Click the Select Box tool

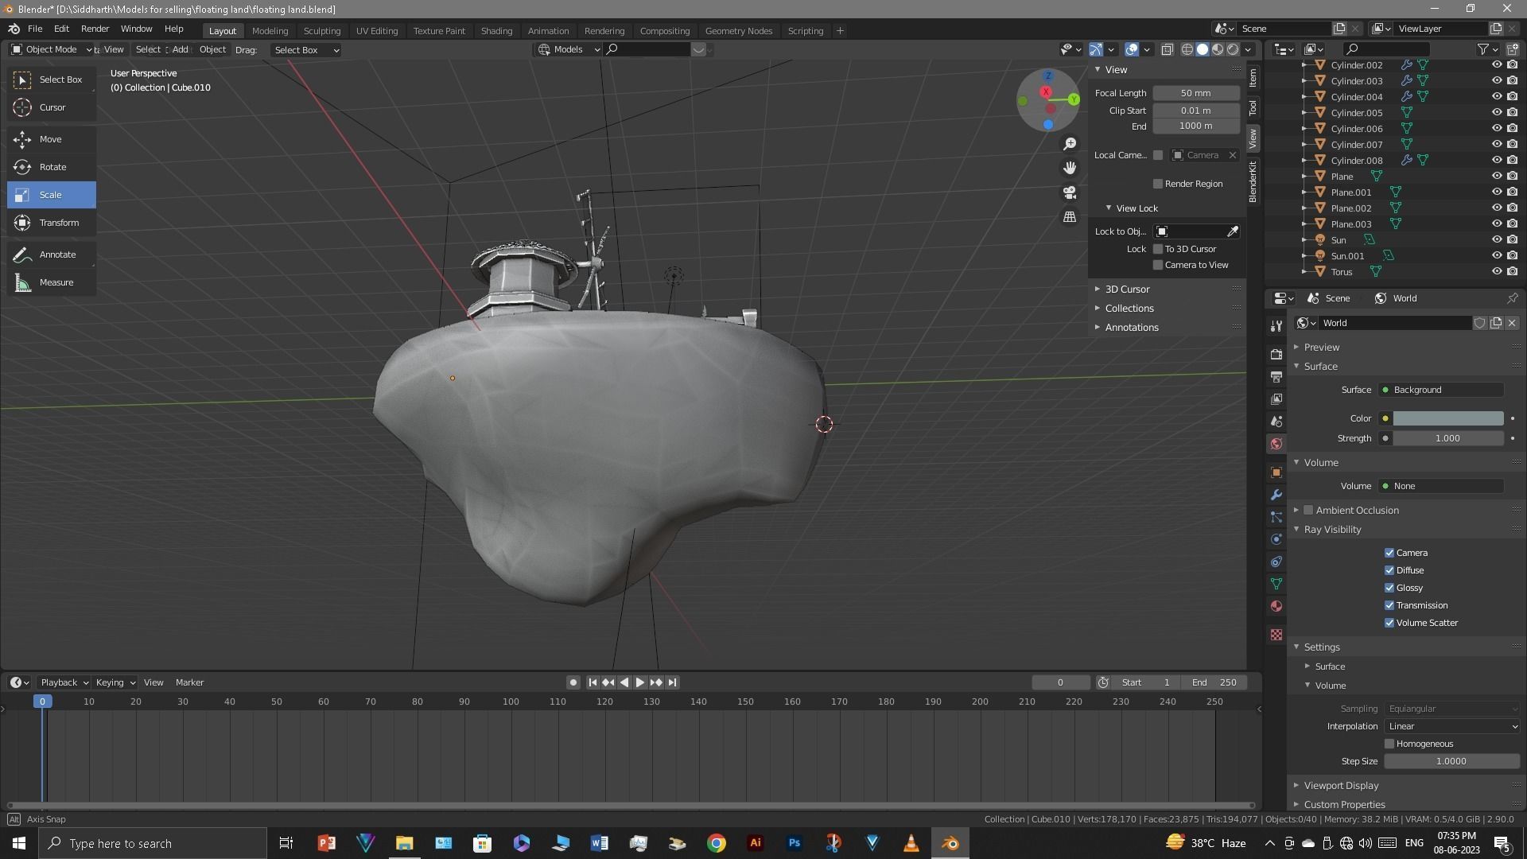(x=52, y=80)
